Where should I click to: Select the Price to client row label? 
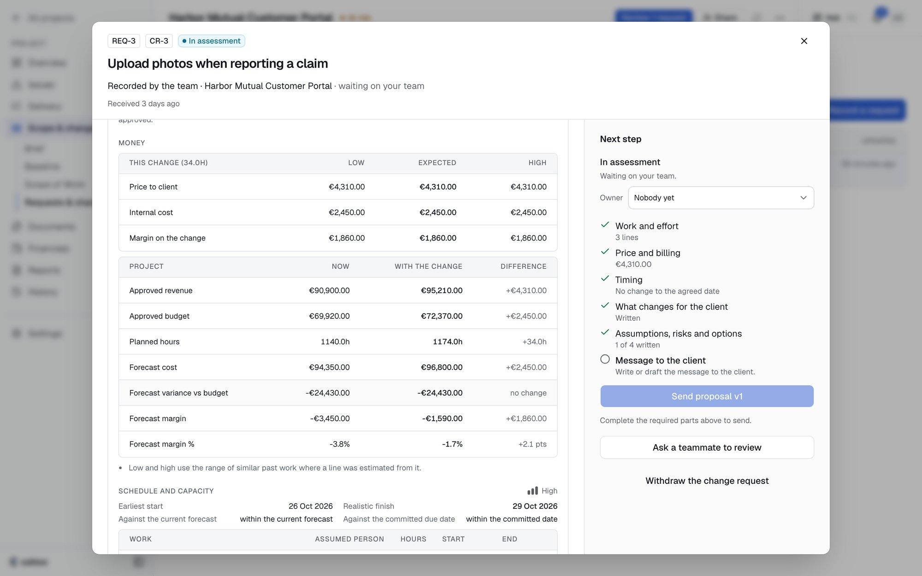coord(153,187)
